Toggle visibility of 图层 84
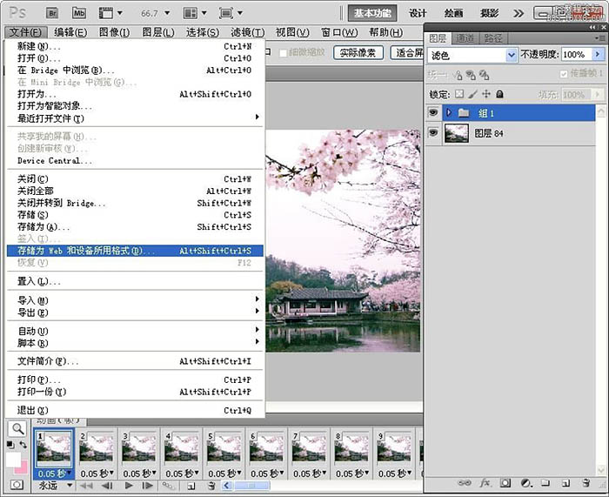 tap(432, 133)
